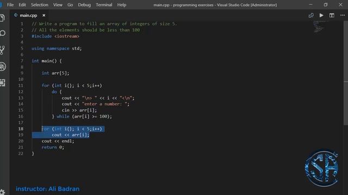Click line number 18 in gutter
The image size is (348, 195).
(21, 129)
